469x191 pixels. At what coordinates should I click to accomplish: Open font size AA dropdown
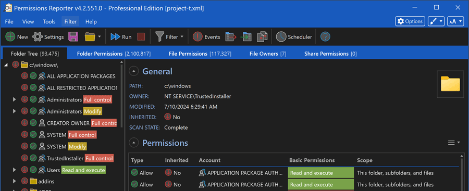(x=455, y=21)
